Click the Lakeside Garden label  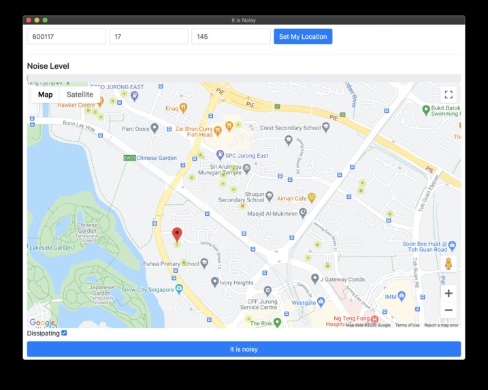point(51,248)
